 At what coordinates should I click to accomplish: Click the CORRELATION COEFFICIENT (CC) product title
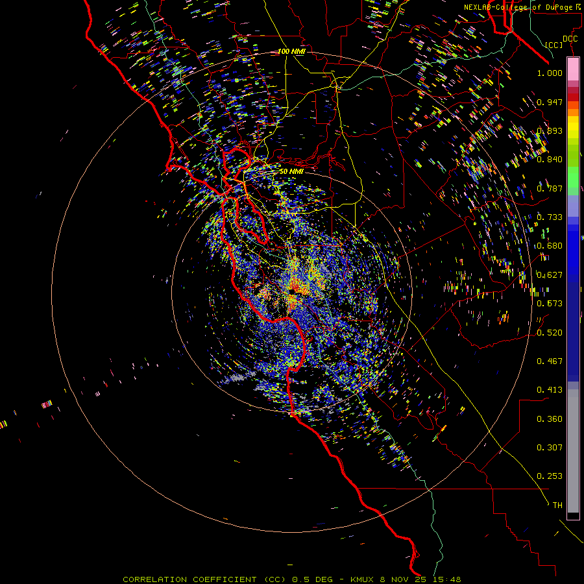tap(204, 579)
